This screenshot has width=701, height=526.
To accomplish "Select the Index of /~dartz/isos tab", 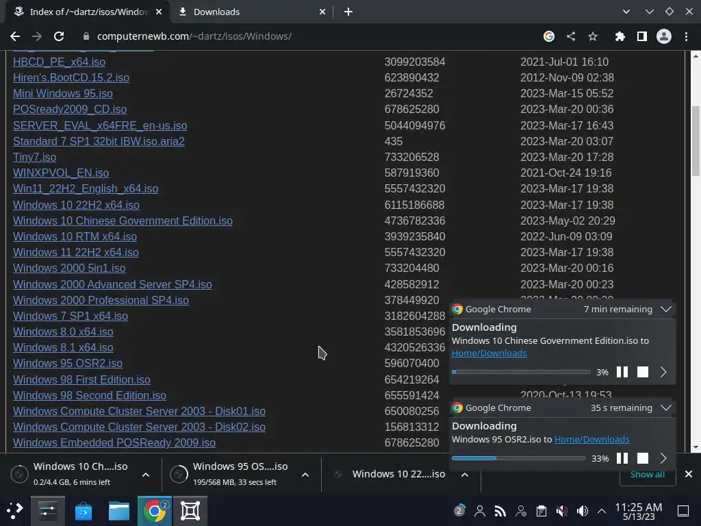I will 88,12.
